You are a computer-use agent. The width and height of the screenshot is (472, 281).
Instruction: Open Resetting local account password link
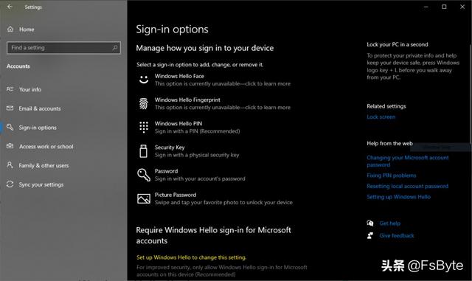coord(407,186)
